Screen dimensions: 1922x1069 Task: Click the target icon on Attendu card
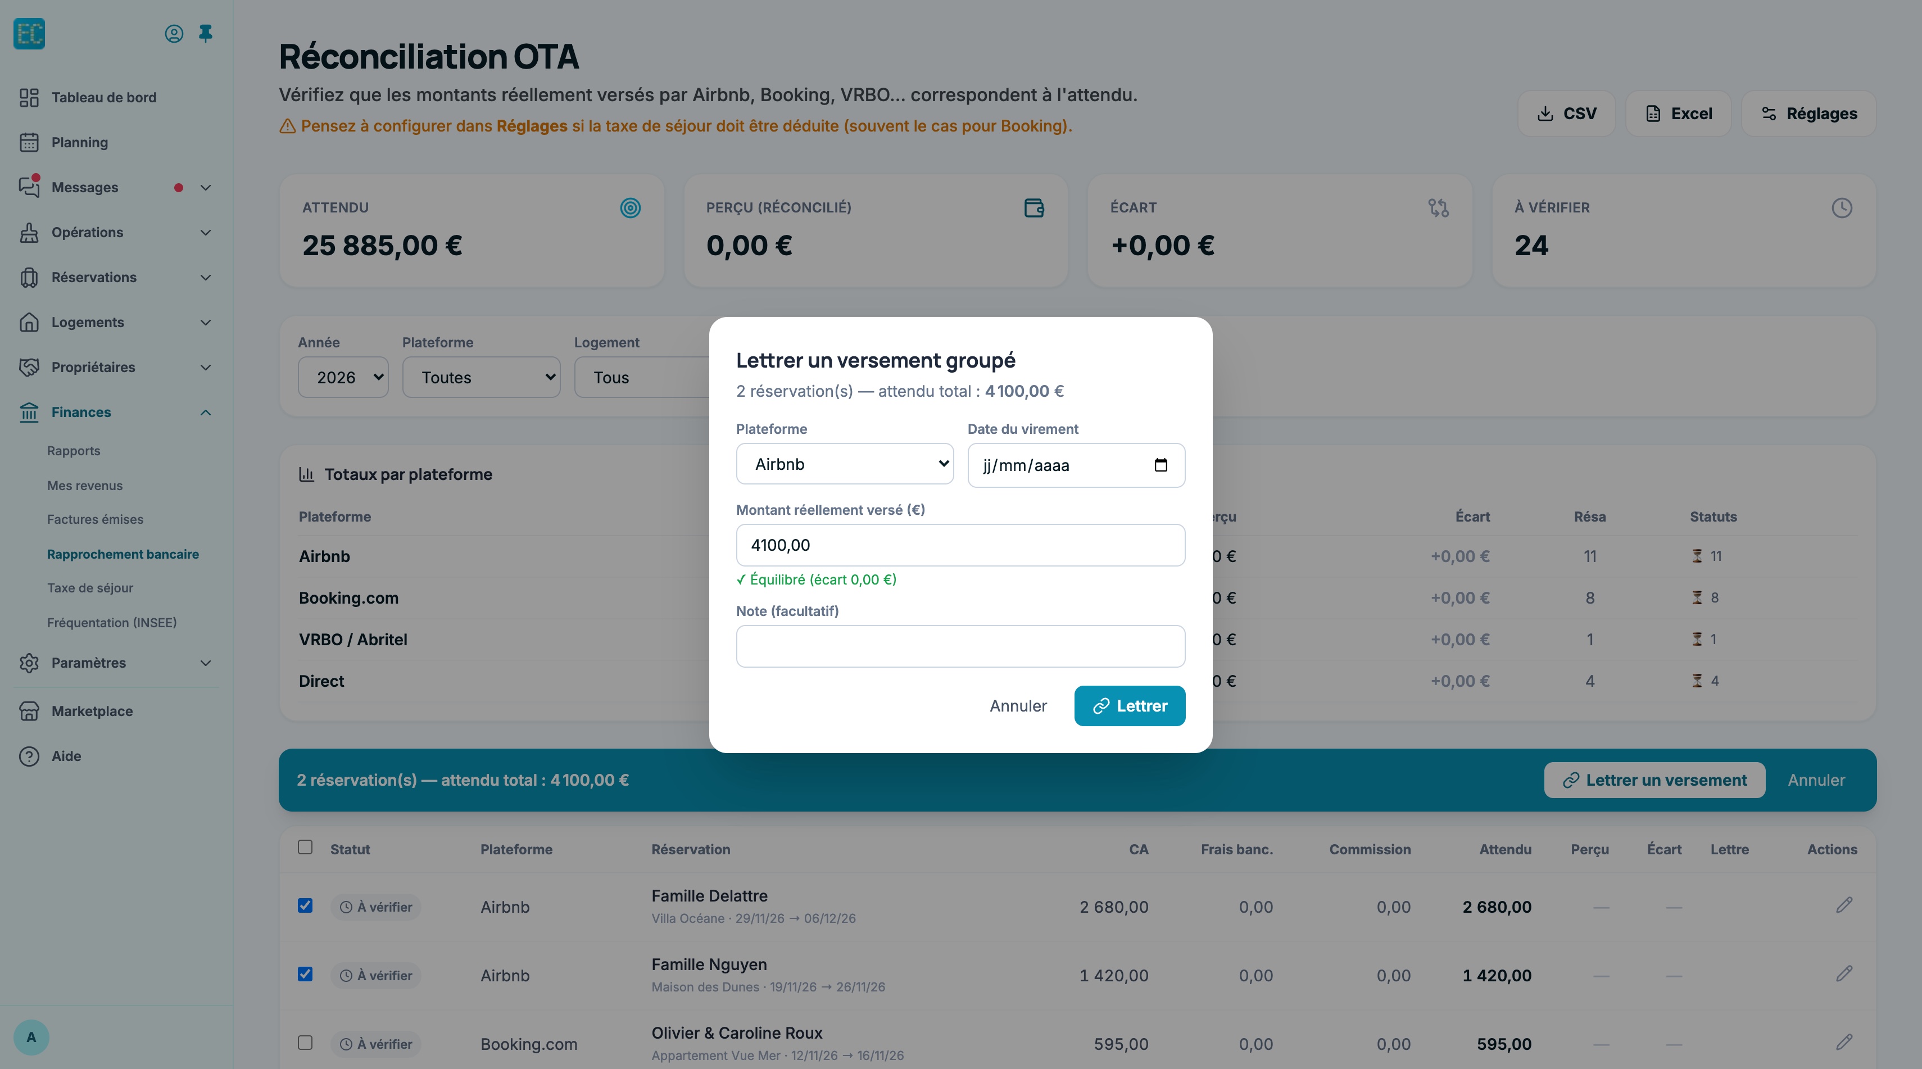pos(631,208)
